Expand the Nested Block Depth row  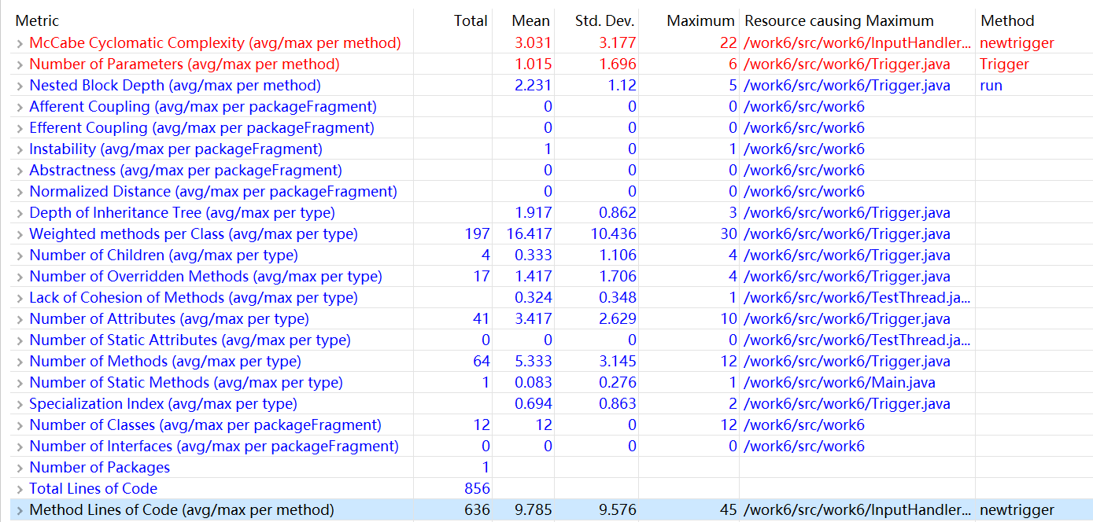20,86
